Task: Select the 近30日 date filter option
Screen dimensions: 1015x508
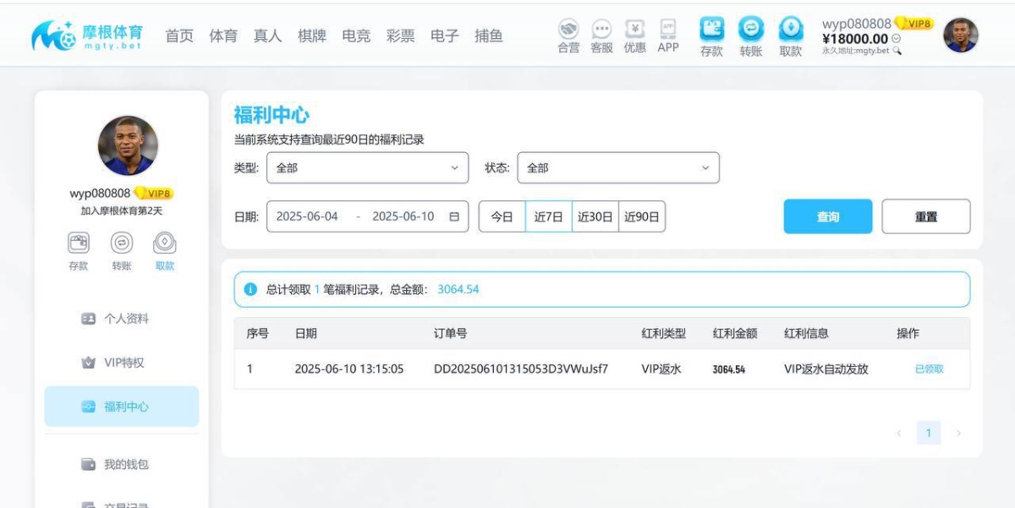Action: click(x=594, y=216)
